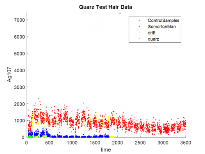
Task: Click the green quarz legend marker
Action: pyautogui.click(x=139, y=39)
